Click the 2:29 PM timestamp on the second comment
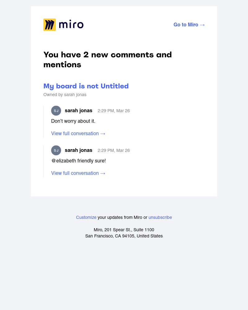Image resolution: width=248 pixels, height=310 pixels. click(113, 150)
